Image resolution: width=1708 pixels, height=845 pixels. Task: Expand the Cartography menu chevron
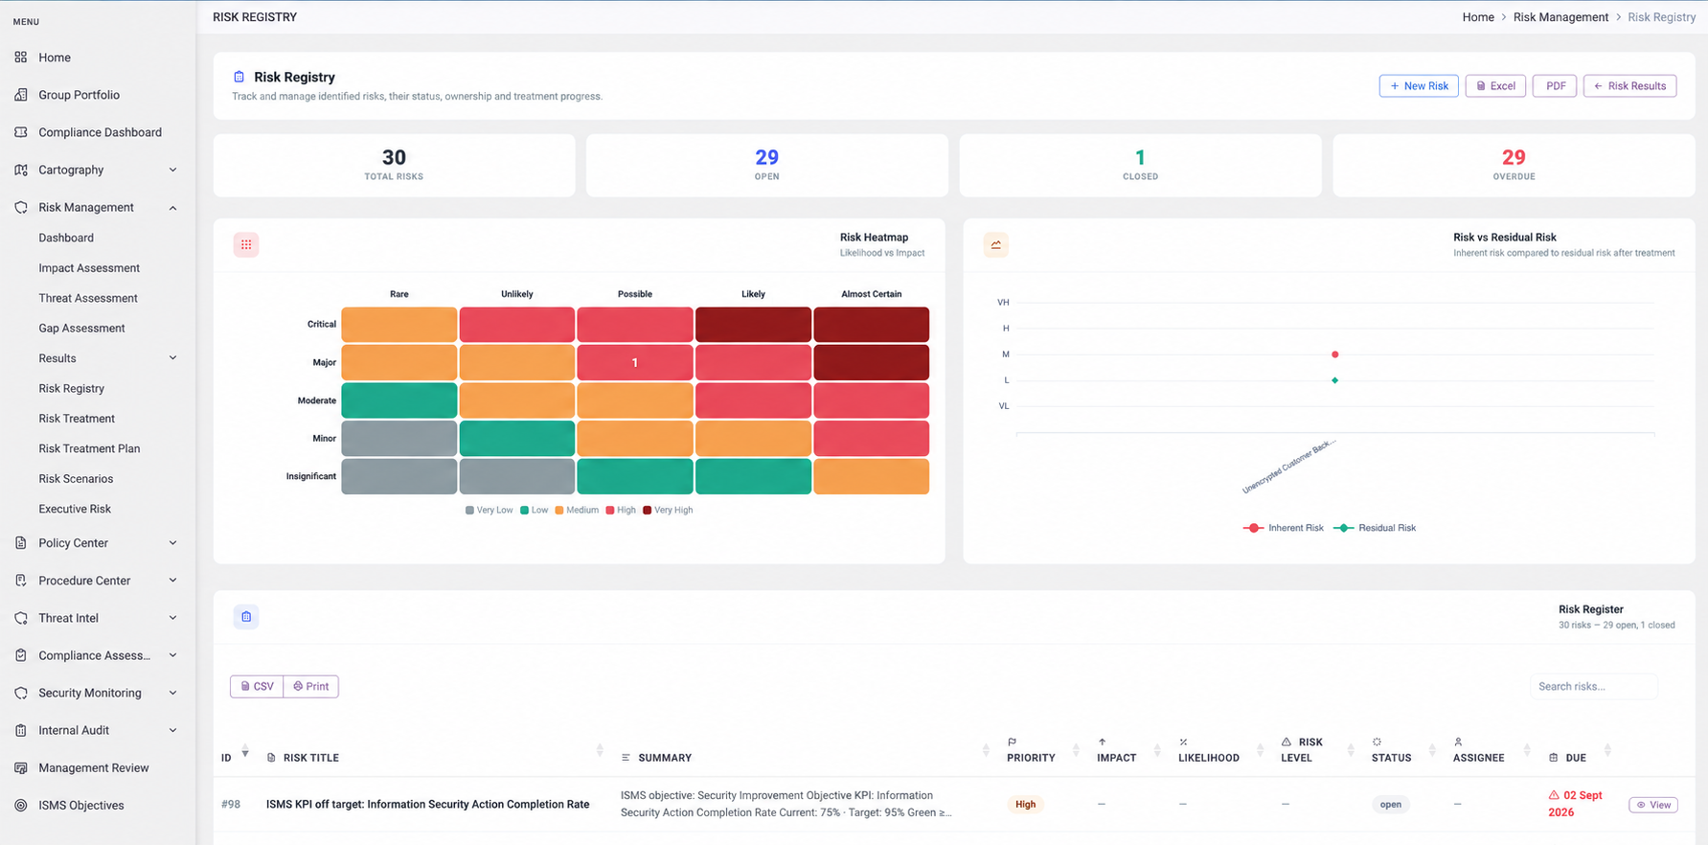pos(172,170)
